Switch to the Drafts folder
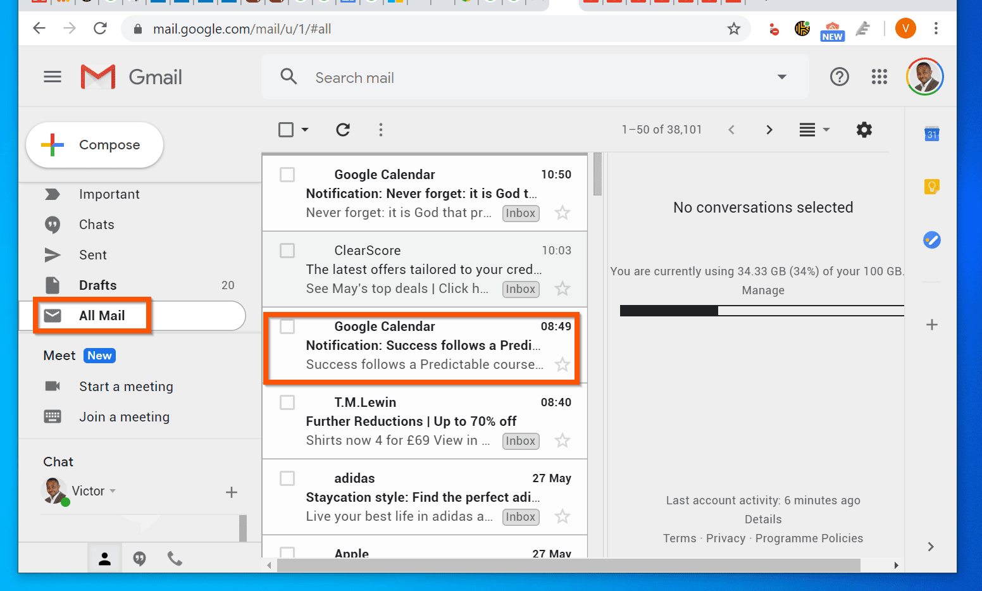This screenshot has width=982, height=591. click(98, 285)
